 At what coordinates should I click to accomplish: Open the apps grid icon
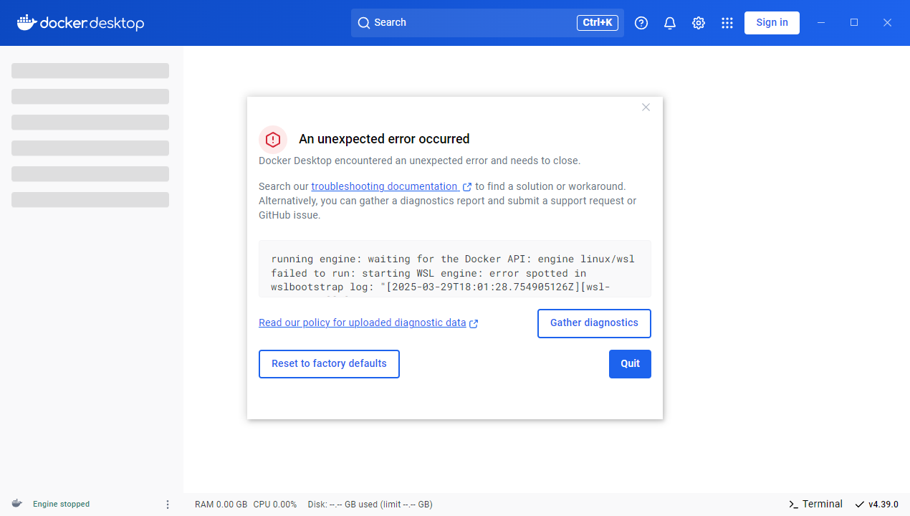(x=727, y=23)
